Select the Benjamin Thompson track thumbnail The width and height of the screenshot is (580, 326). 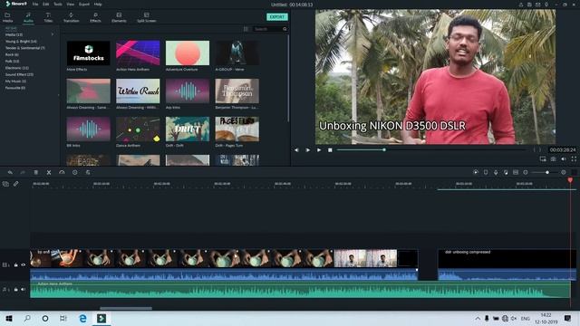pos(237,91)
